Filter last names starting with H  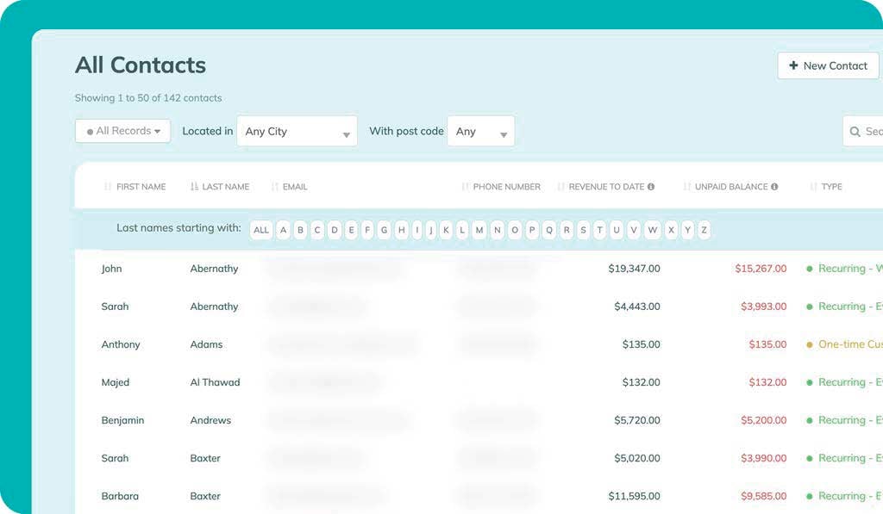point(402,230)
